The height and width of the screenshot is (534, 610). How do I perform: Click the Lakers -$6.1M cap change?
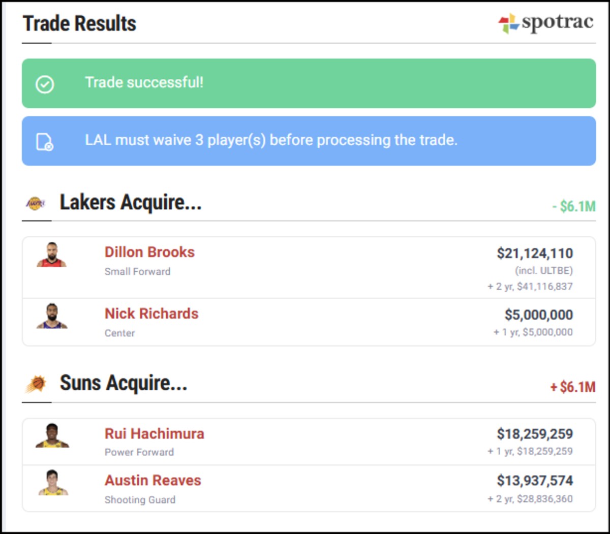point(573,206)
